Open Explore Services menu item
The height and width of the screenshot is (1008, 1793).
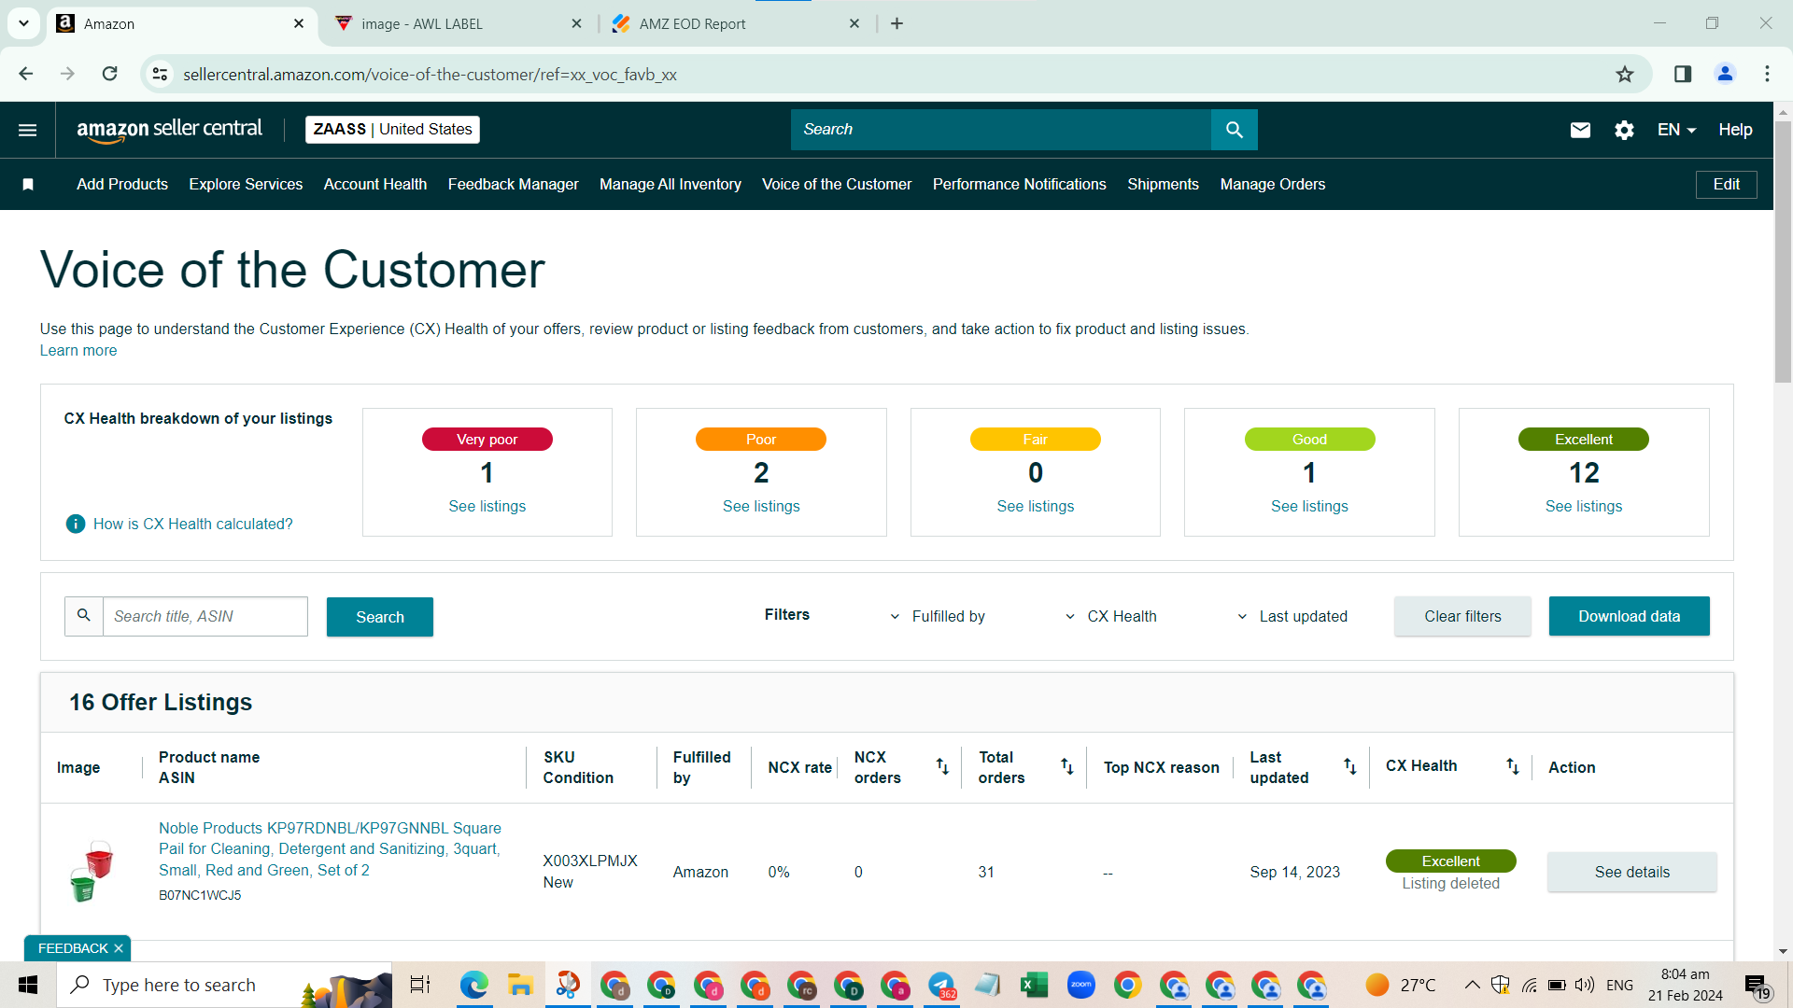coord(246,185)
